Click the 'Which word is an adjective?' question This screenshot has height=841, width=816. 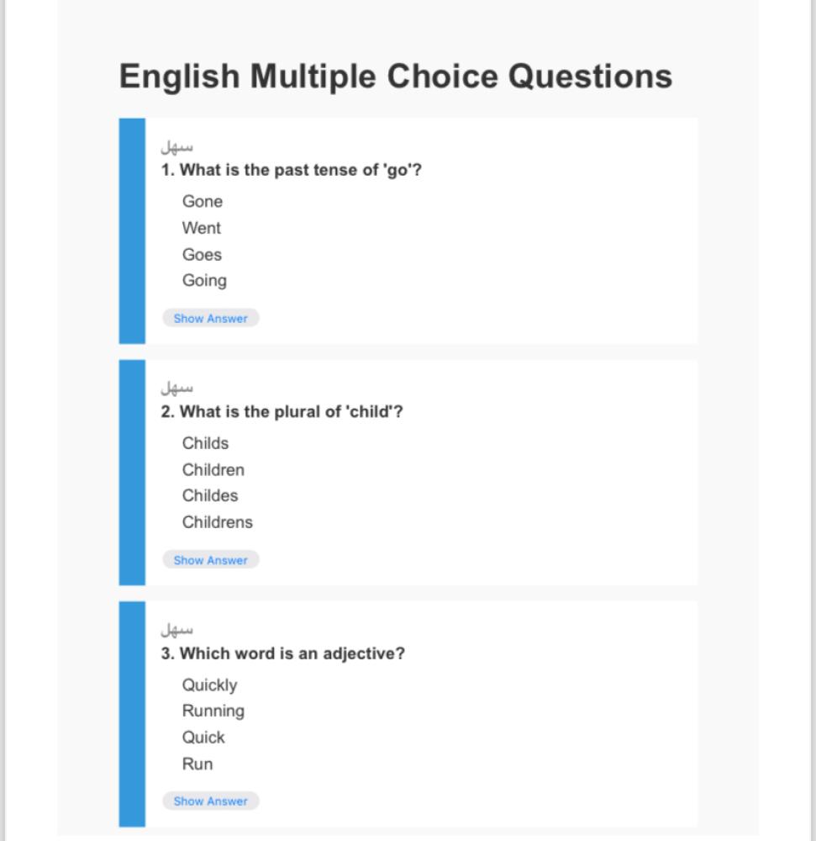point(283,653)
